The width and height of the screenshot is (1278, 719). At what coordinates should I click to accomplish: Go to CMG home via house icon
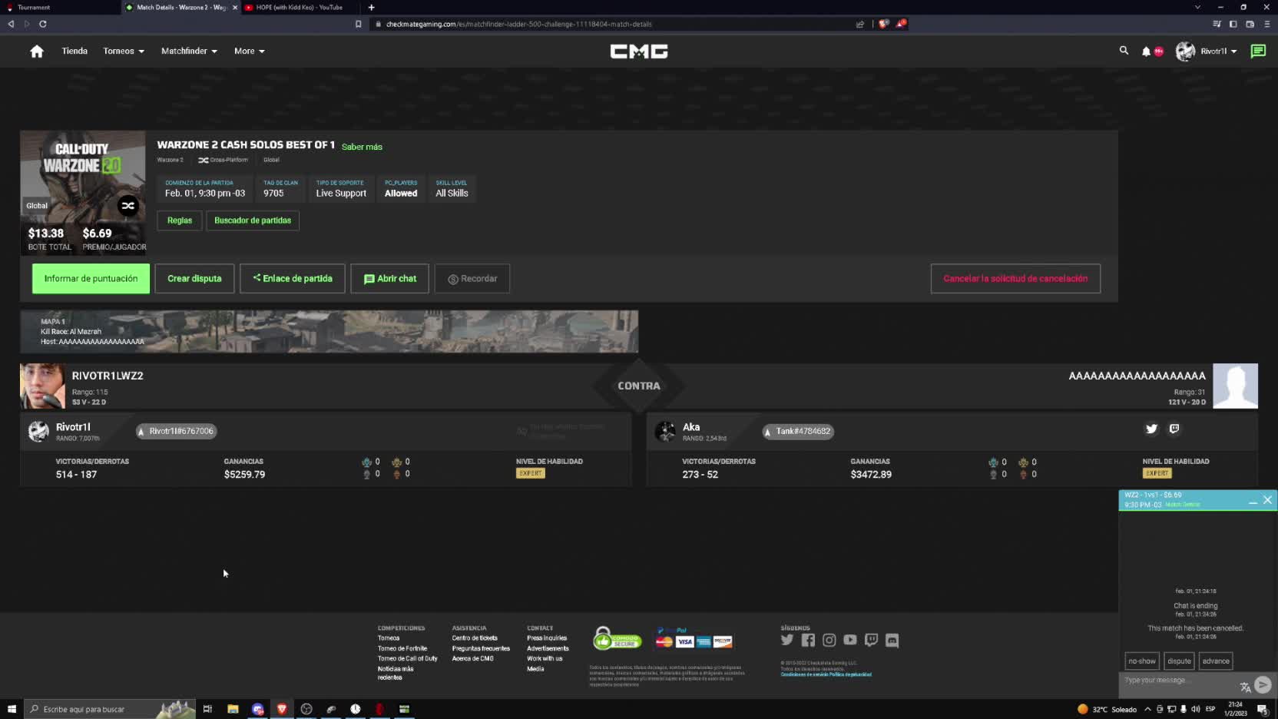37,51
